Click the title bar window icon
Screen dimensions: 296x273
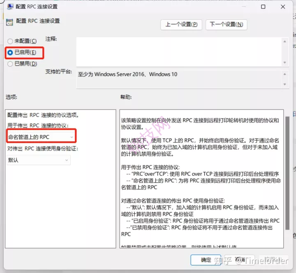point(10,7)
